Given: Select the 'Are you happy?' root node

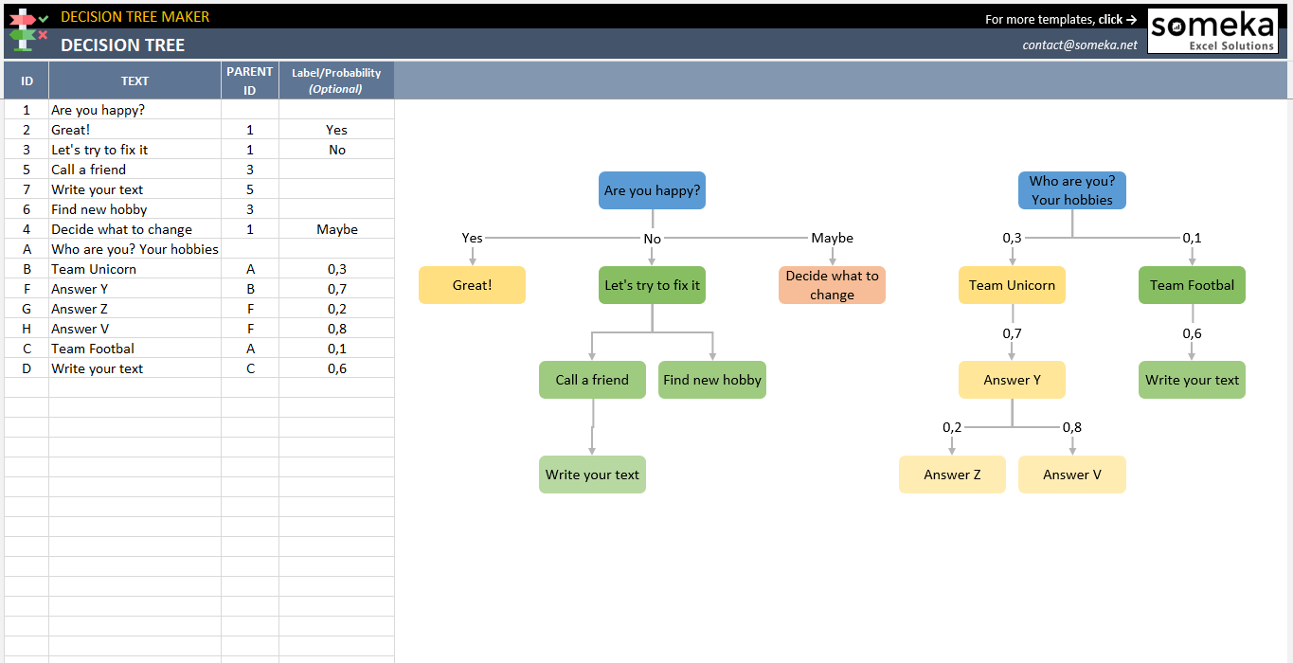Looking at the screenshot, I should click(x=652, y=189).
